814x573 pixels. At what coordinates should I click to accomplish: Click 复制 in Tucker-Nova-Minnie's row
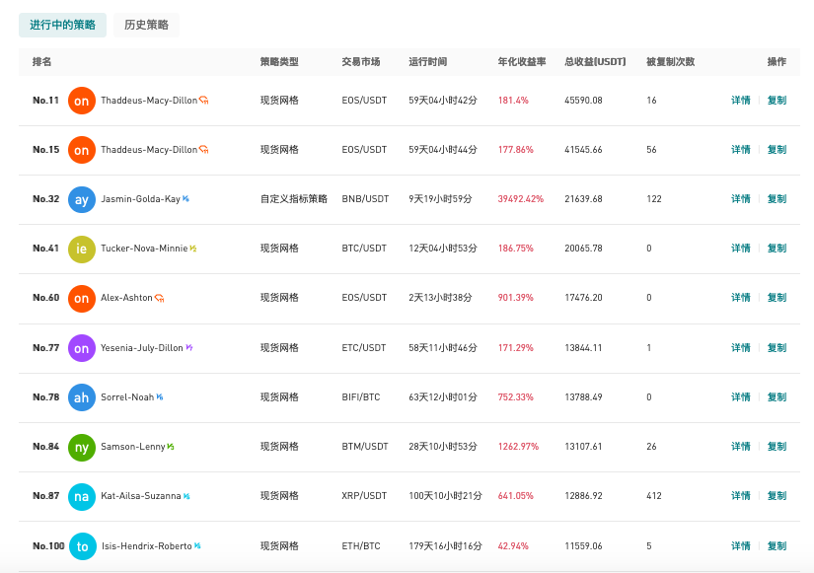click(x=777, y=249)
